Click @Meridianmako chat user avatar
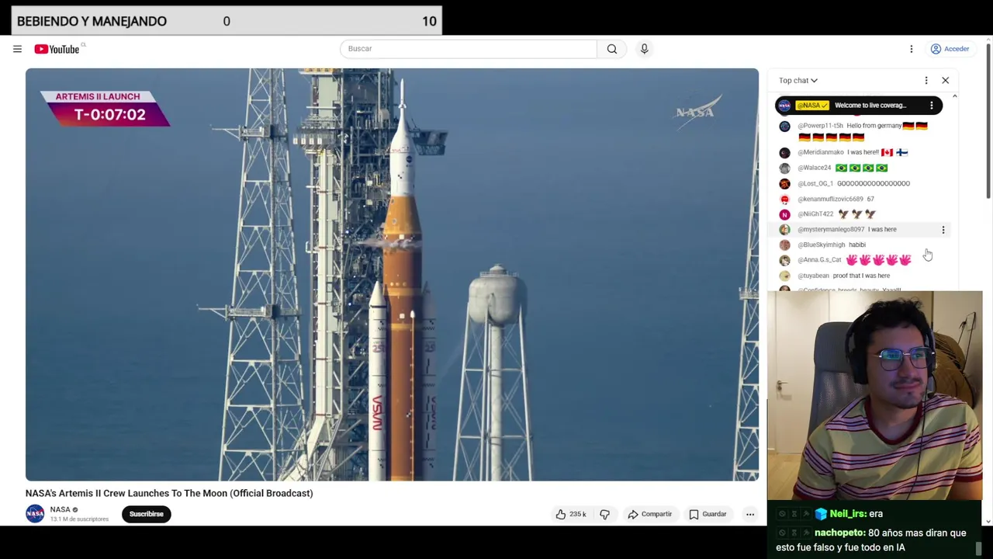Screen dimensions: 993x559 coord(784,152)
